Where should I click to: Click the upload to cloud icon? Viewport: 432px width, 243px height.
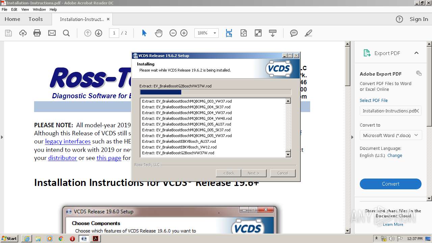pyautogui.click(x=23, y=33)
